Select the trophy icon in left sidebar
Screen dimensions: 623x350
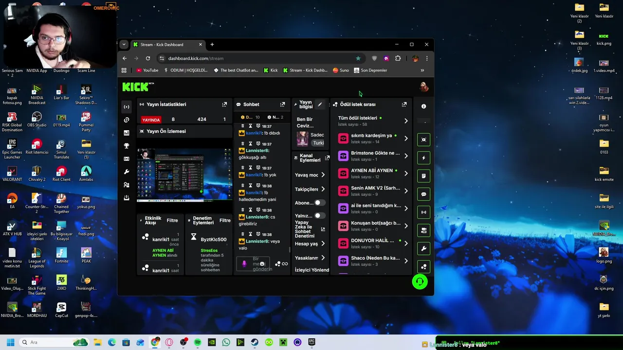pos(127,146)
